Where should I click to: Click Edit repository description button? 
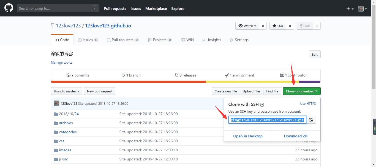point(315,54)
